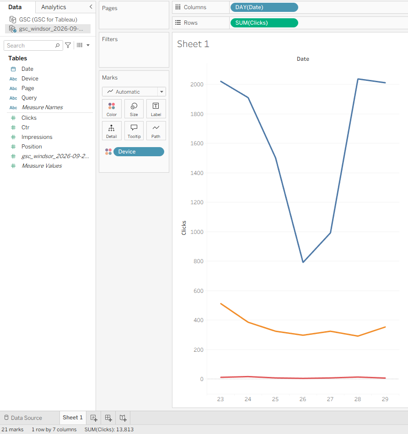Click the orange line in the chart
The height and width of the screenshot is (434, 408).
coord(303,335)
